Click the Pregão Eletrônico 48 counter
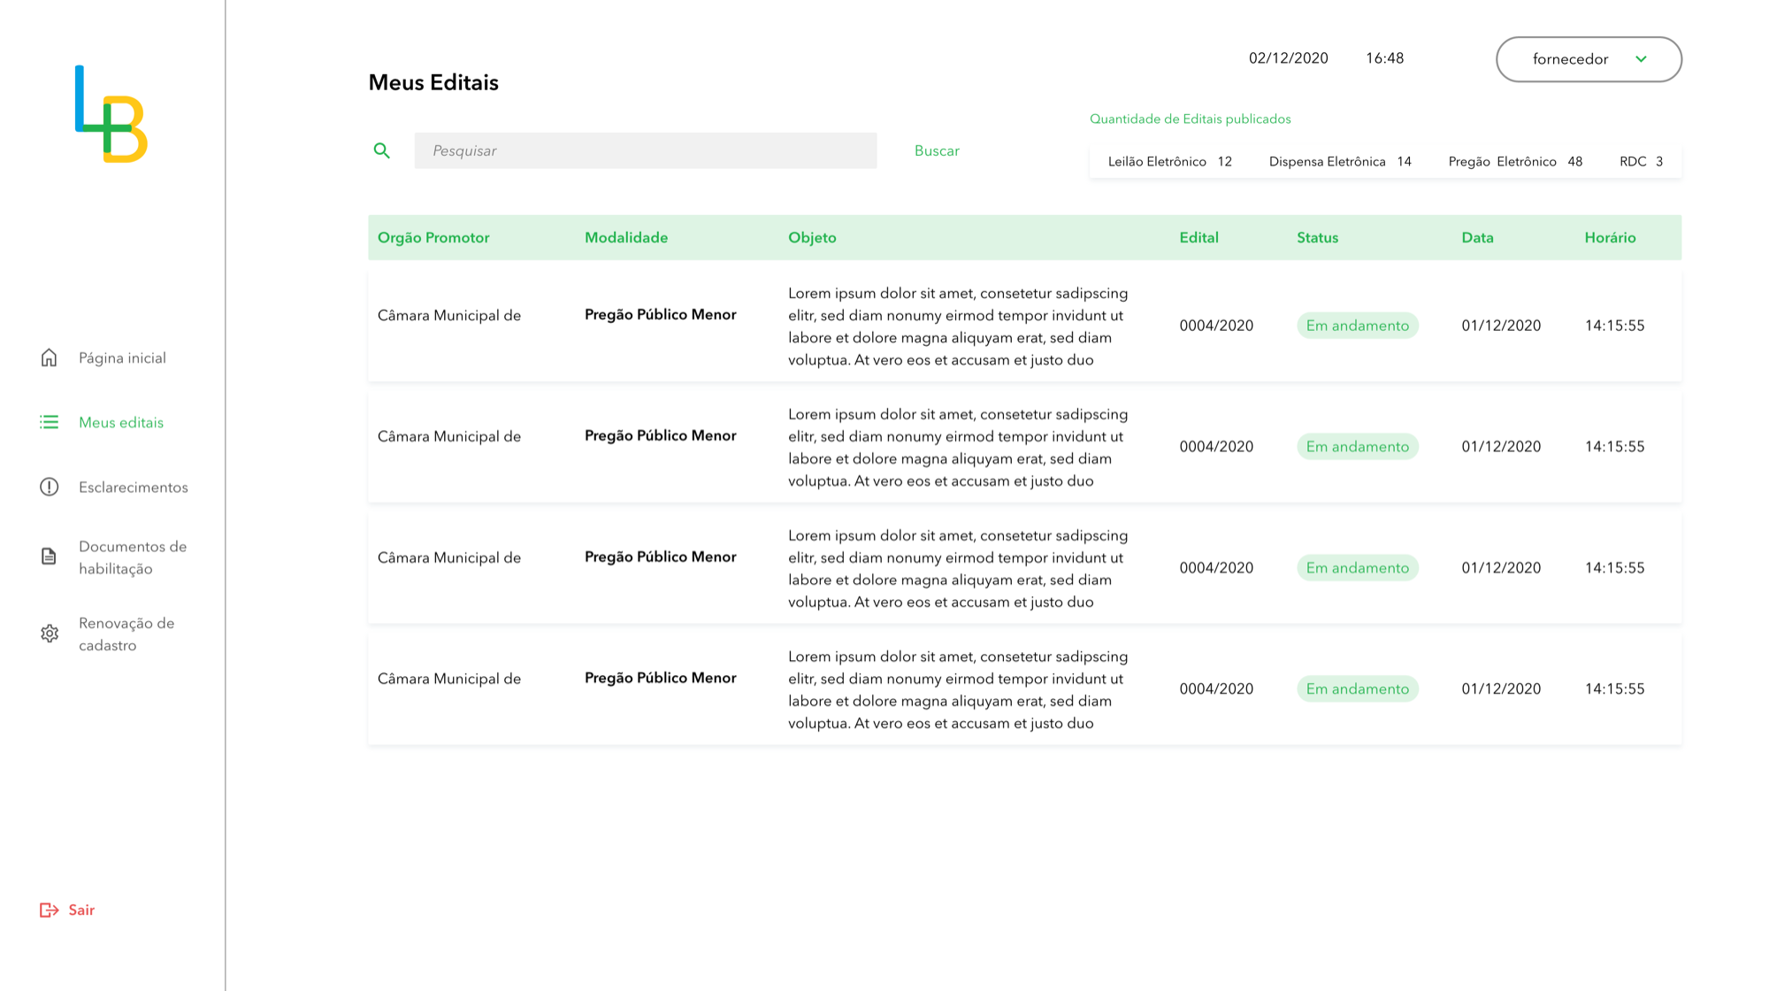The image size is (1769, 991). click(x=1515, y=161)
